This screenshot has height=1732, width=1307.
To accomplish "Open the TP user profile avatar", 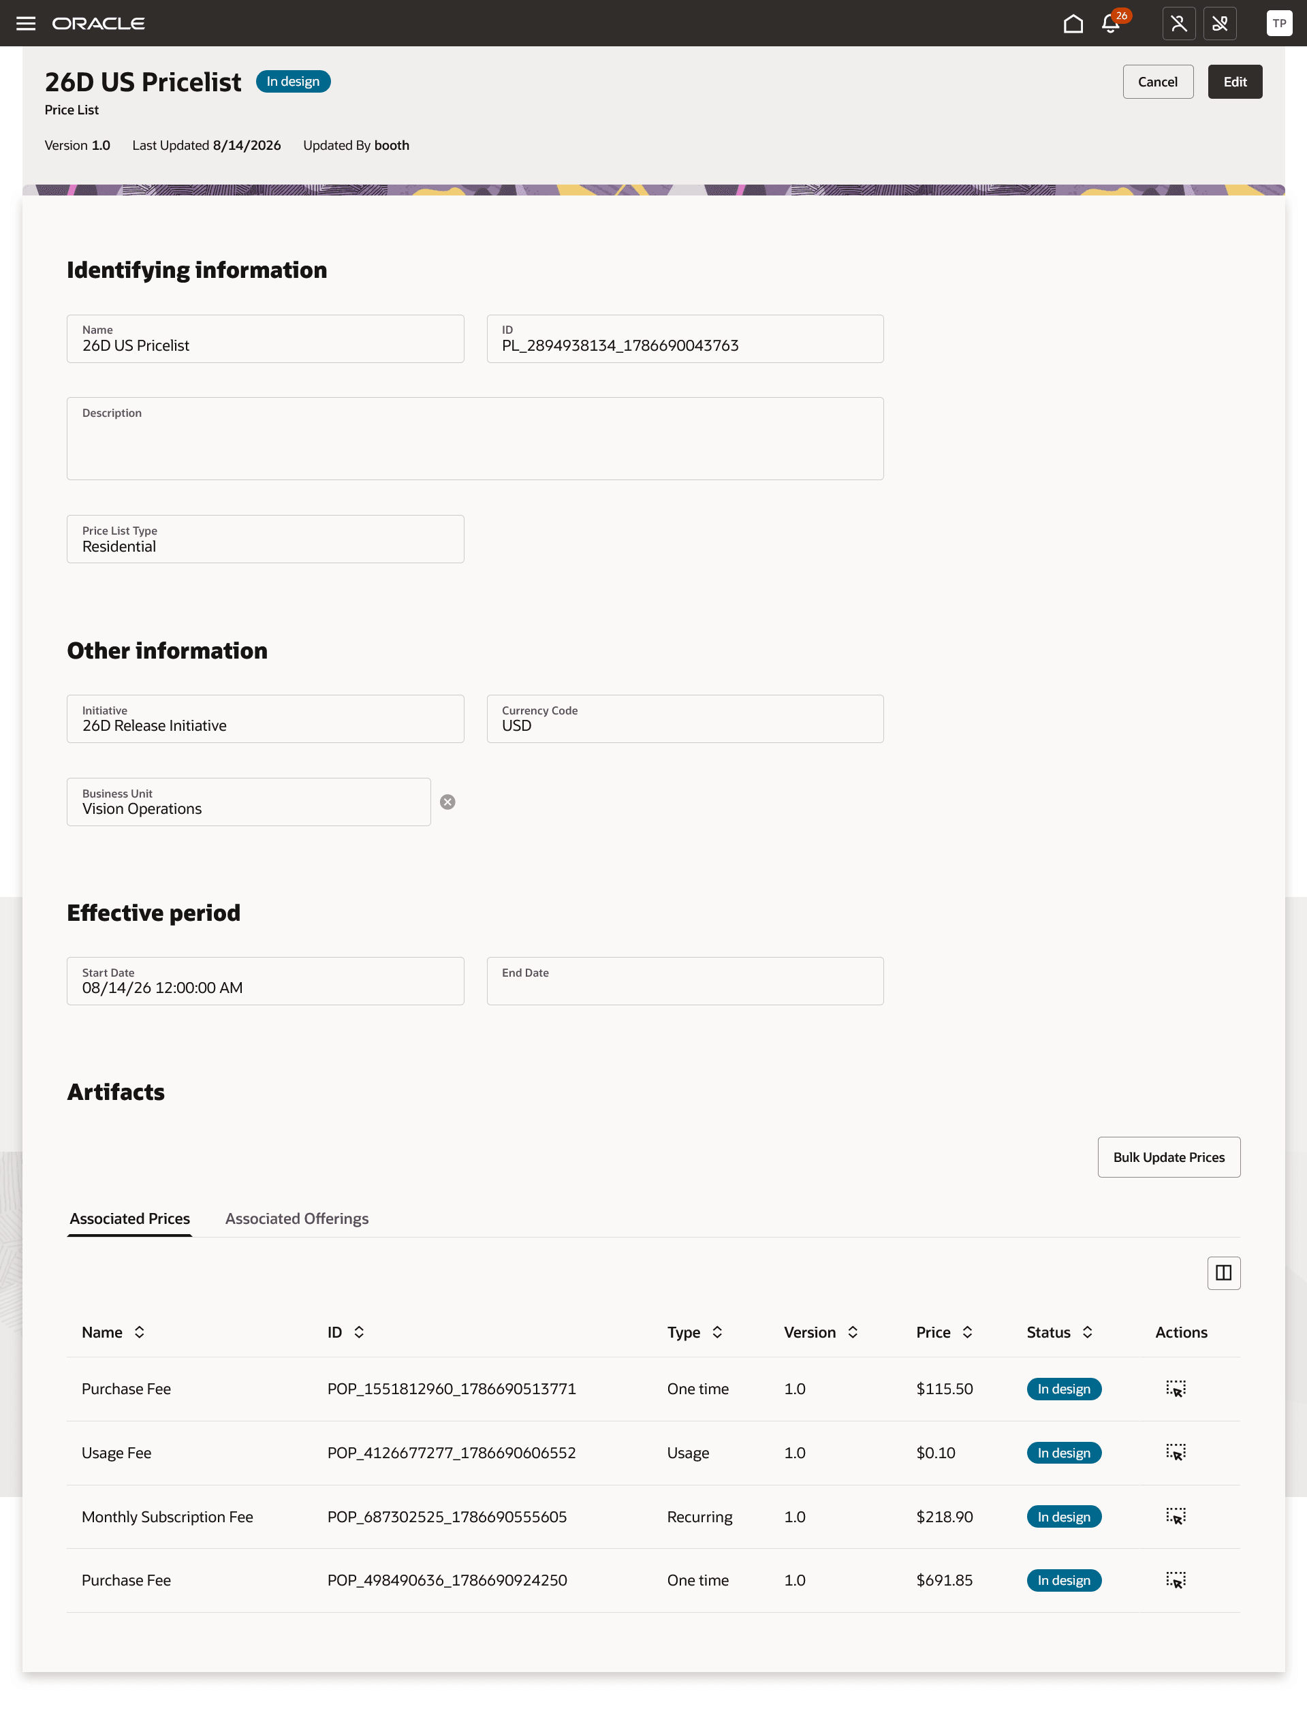I will coord(1279,23).
